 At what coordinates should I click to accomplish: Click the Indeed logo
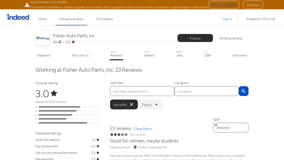click(x=17, y=17)
